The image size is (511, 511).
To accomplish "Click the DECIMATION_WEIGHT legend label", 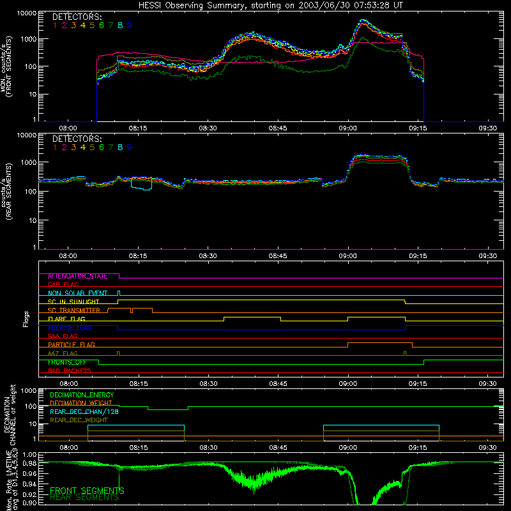I will pos(81,403).
